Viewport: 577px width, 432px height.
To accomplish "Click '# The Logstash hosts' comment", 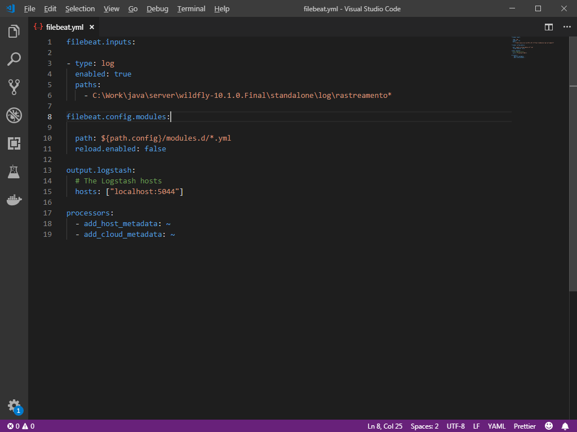I will pos(118,181).
